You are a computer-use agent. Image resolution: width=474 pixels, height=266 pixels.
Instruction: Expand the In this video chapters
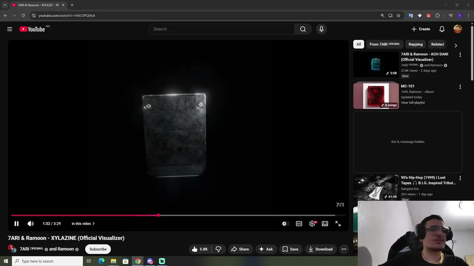(83, 224)
